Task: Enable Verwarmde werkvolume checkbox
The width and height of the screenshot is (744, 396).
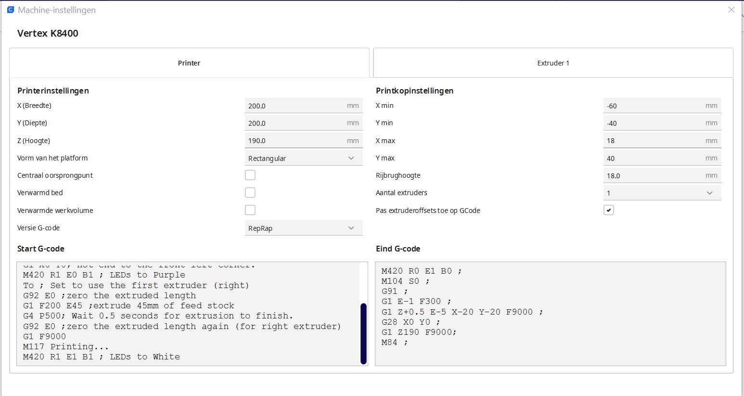Action: (x=250, y=210)
